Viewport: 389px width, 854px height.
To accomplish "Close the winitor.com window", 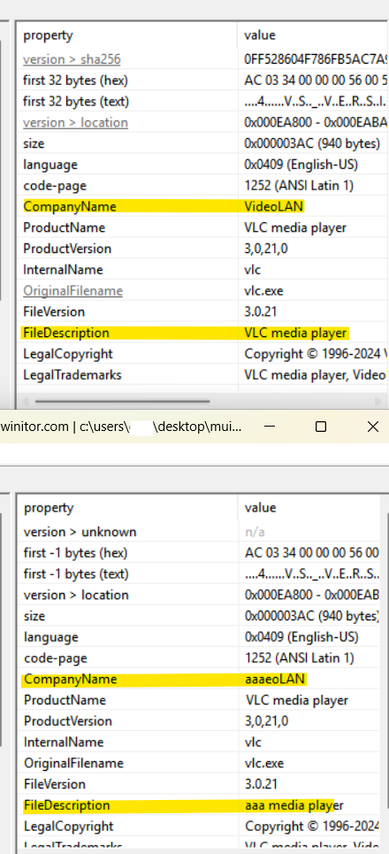I will (x=373, y=427).
